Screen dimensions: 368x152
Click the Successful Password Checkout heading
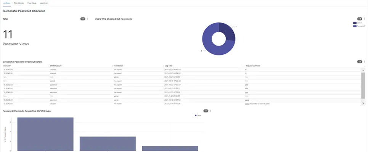[x=24, y=11]
